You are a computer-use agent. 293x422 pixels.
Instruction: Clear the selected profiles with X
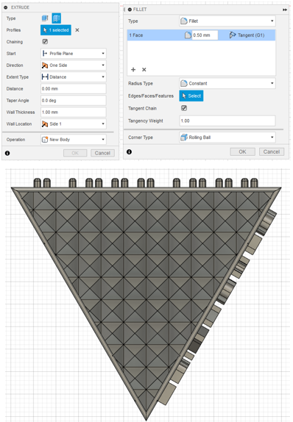pyautogui.click(x=77, y=30)
